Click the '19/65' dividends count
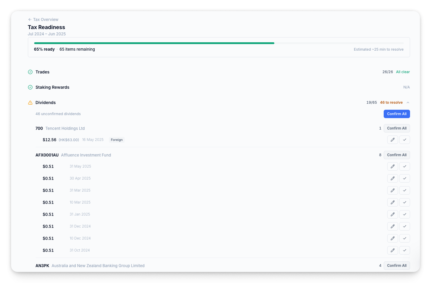 [x=372, y=103]
